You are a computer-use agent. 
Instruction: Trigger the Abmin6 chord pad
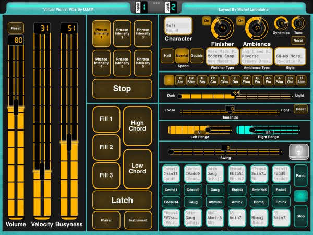pyautogui.click(x=215, y=202)
